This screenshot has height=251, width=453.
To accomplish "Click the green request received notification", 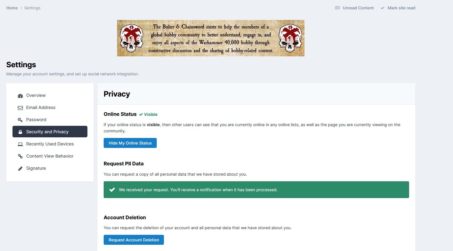I will click(256, 190).
